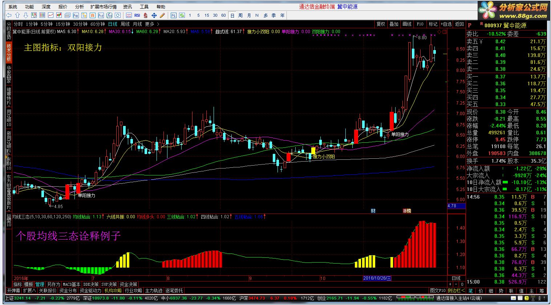Select the 15-minute period number

[x=207, y=15]
